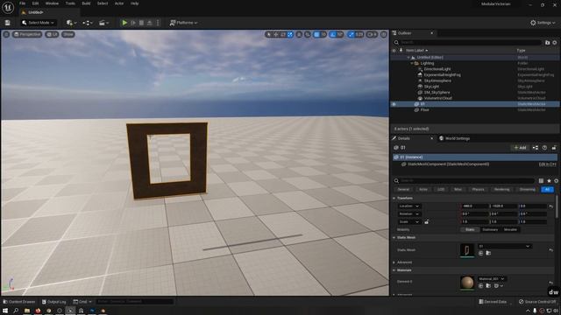The image size is (561, 315).
Task: Set Mobility to Movable
Action: pyautogui.click(x=510, y=229)
